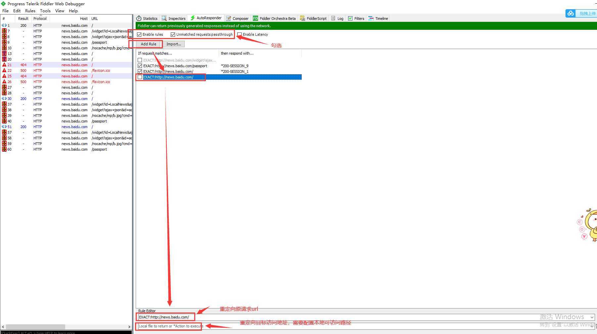Image resolution: width=597 pixels, height=334 pixels.
Task: Open the Statistics tab
Action: pos(147,19)
